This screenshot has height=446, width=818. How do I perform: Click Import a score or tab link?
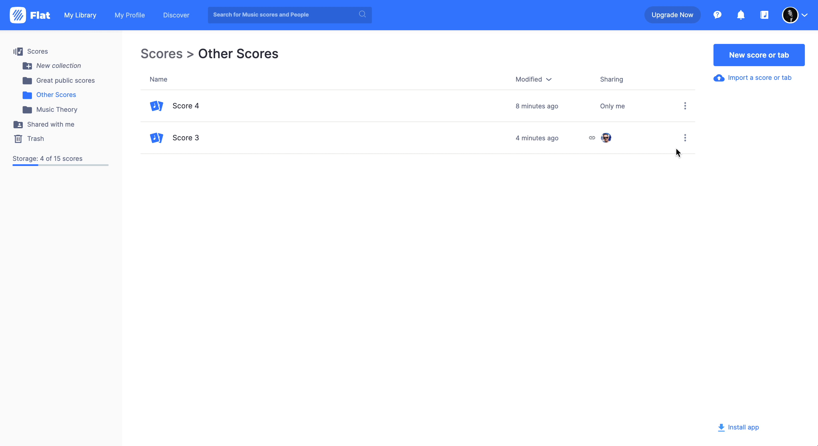(759, 78)
